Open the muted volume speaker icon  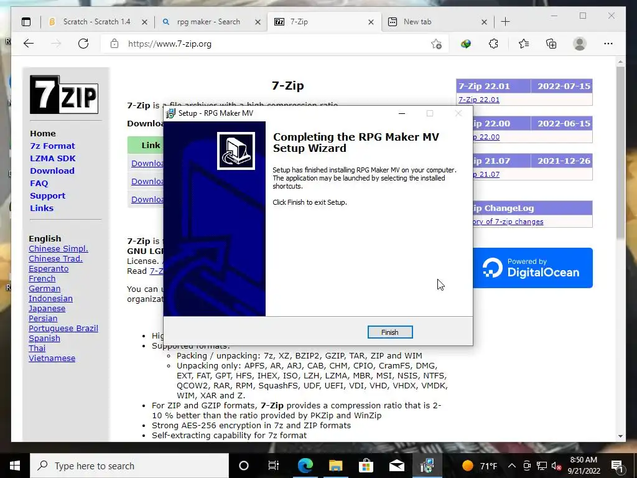pyautogui.click(x=557, y=466)
